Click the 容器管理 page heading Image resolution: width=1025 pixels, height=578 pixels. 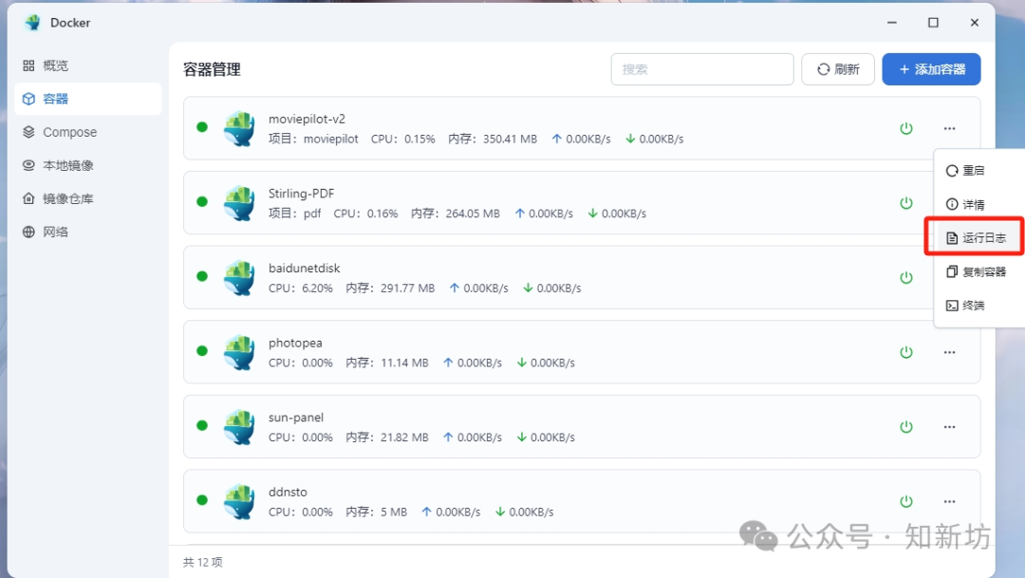[x=212, y=69]
